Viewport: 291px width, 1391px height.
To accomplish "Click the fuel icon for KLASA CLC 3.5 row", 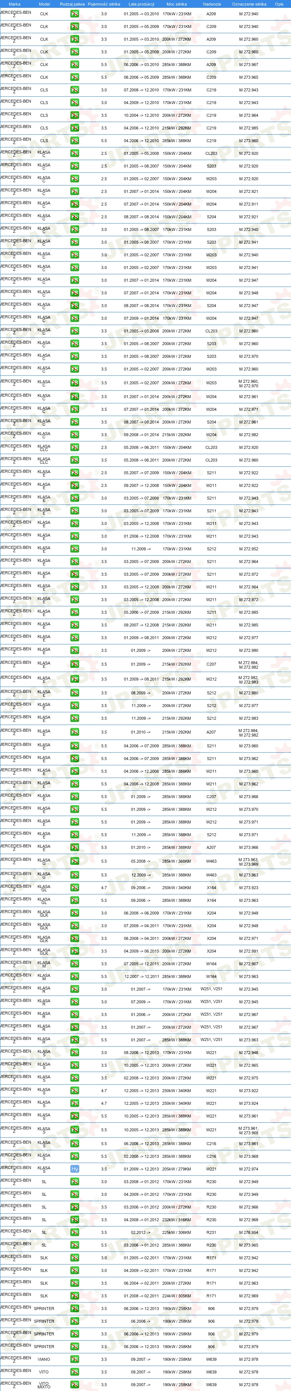I will 74,460.
